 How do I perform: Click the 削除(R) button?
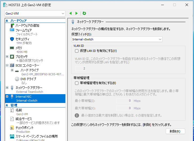coord(175,131)
